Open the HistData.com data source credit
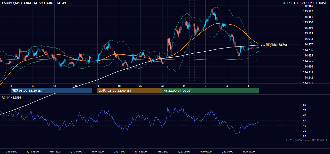 pyautogui.click(x=306, y=140)
